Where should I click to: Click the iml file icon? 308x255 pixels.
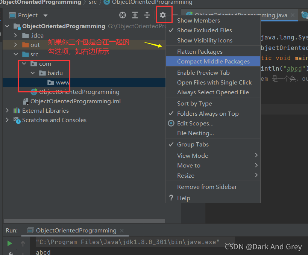(x=26, y=101)
